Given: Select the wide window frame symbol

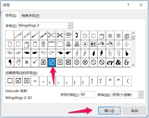Looking at the screenshot, I should click(x=52, y=44).
